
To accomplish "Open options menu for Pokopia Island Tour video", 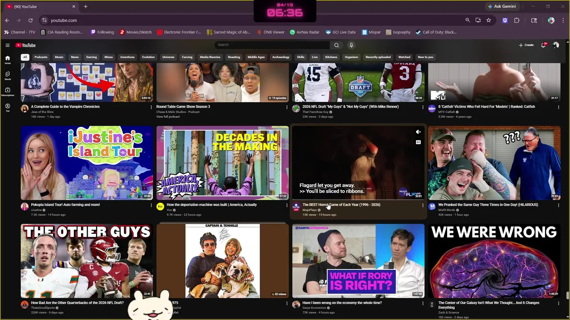I will tap(151, 205).
